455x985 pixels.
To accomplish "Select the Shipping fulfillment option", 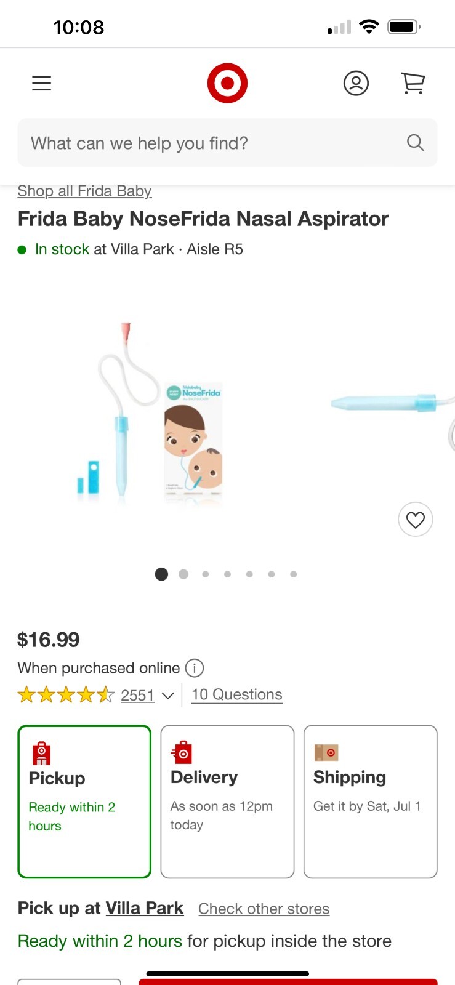I will (370, 801).
